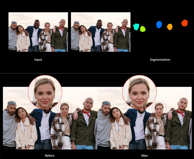Click the red bandana in the Before photo
194x159 pixels.
coord(86,113)
